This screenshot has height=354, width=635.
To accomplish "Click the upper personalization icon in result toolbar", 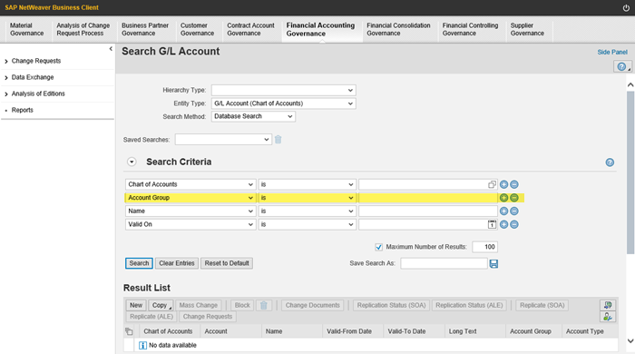I will 608,305.
